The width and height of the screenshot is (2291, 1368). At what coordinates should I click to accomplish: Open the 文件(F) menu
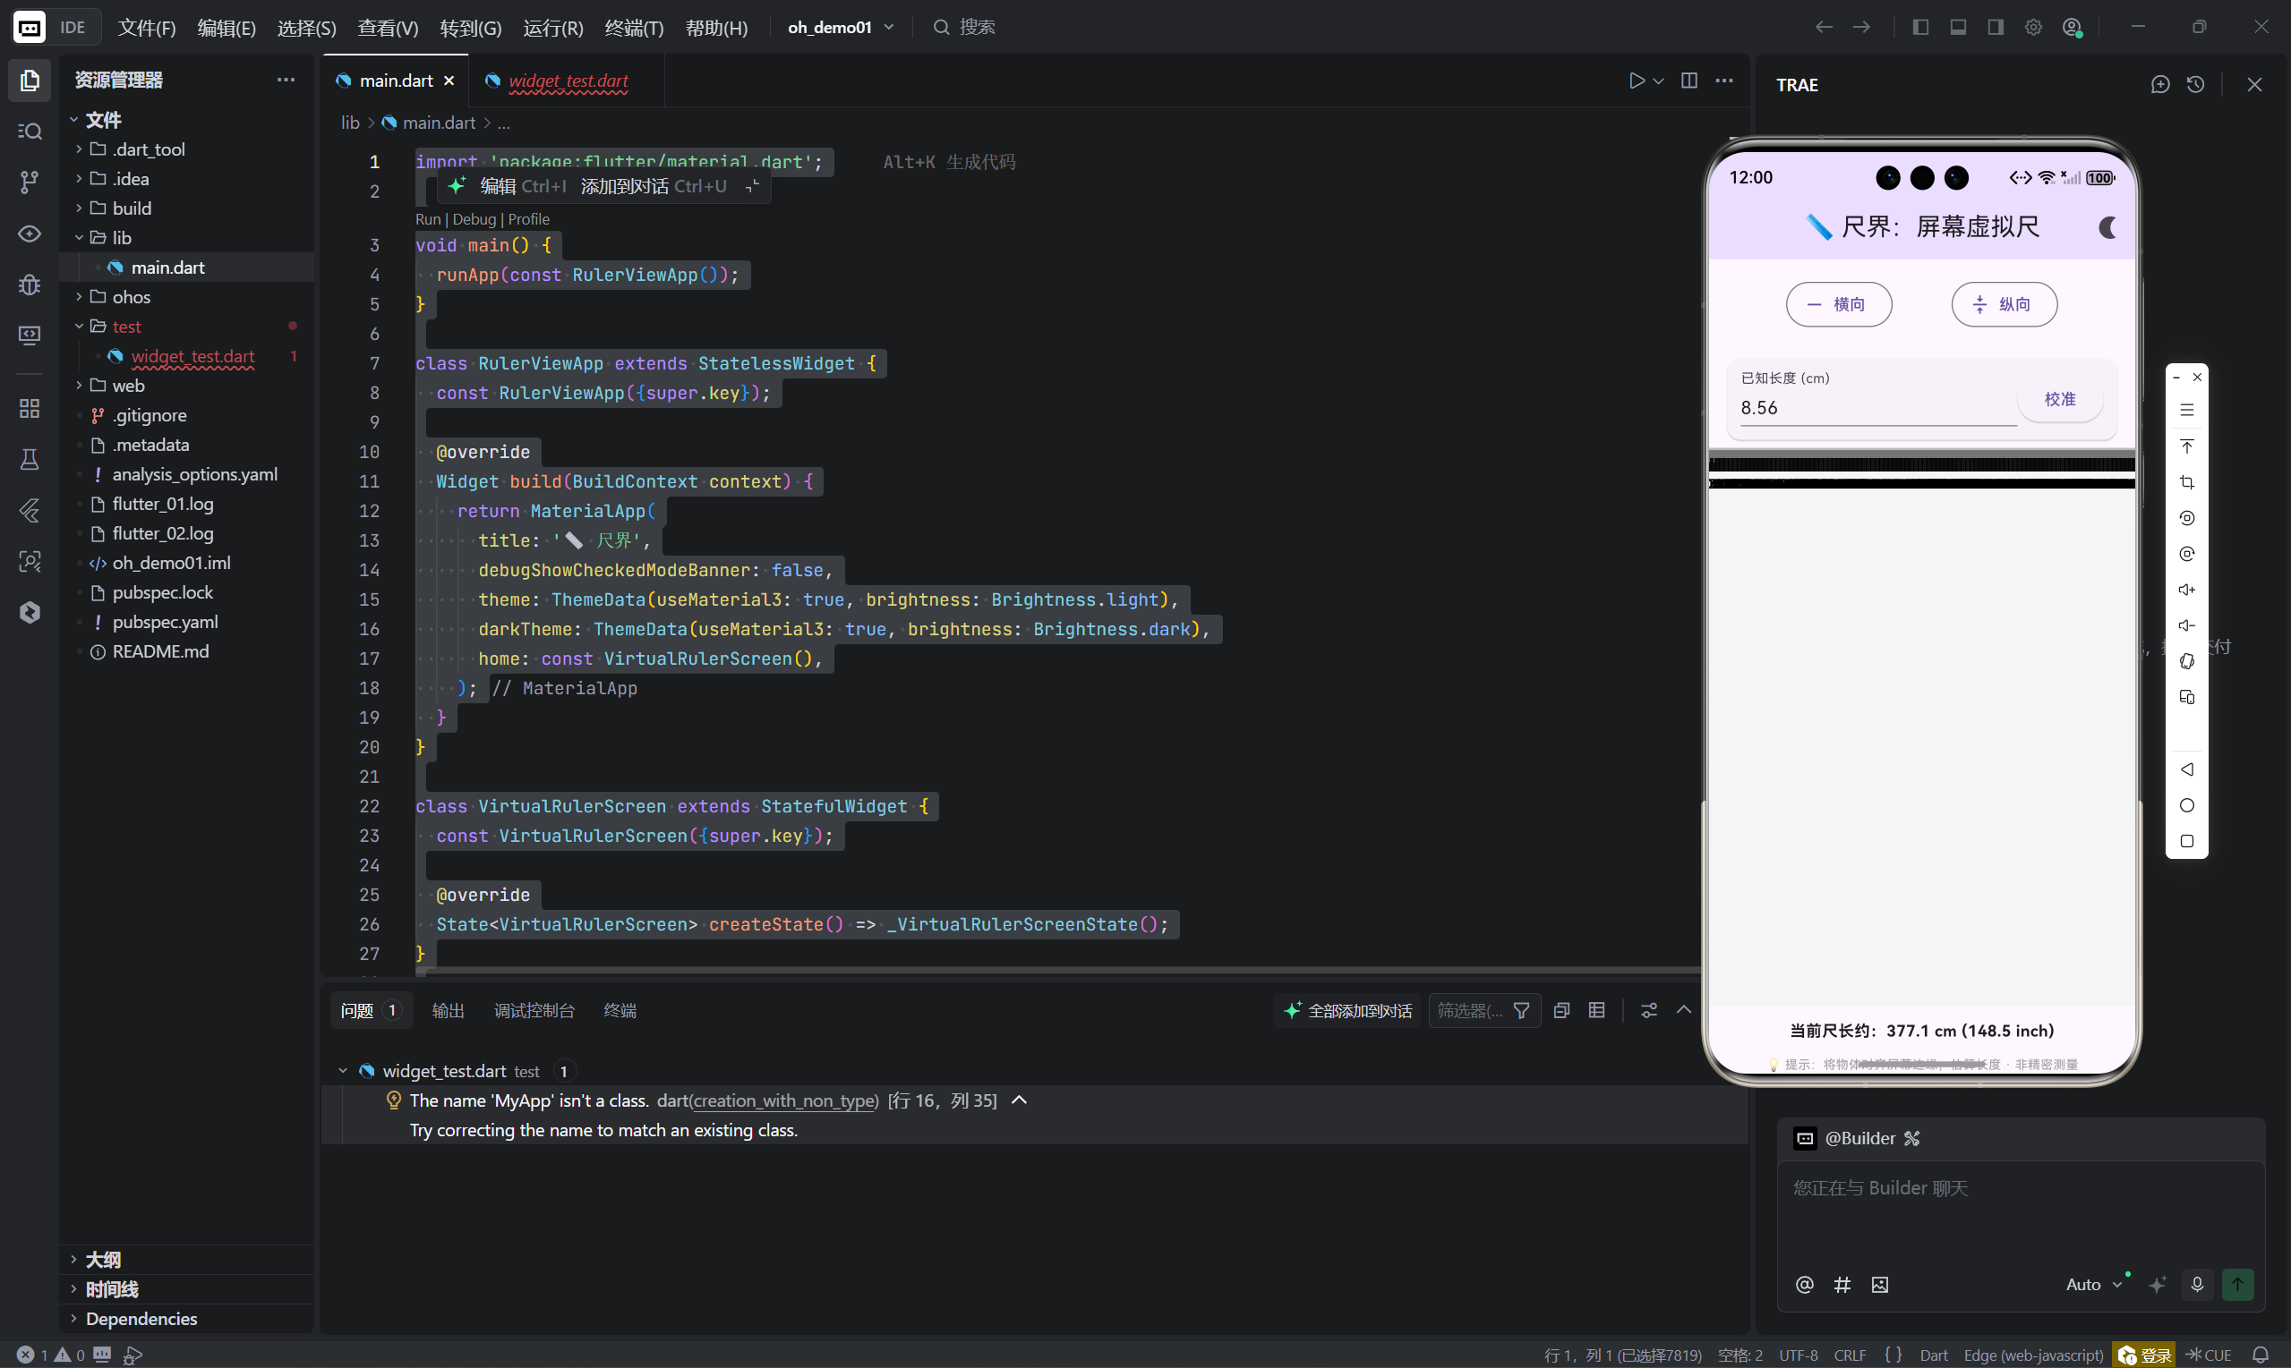[147, 28]
